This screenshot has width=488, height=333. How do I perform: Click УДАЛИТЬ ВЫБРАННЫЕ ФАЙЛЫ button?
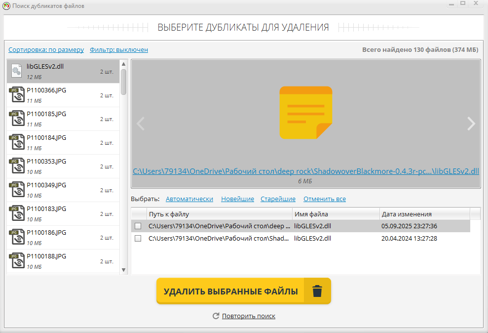tap(244, 291)
